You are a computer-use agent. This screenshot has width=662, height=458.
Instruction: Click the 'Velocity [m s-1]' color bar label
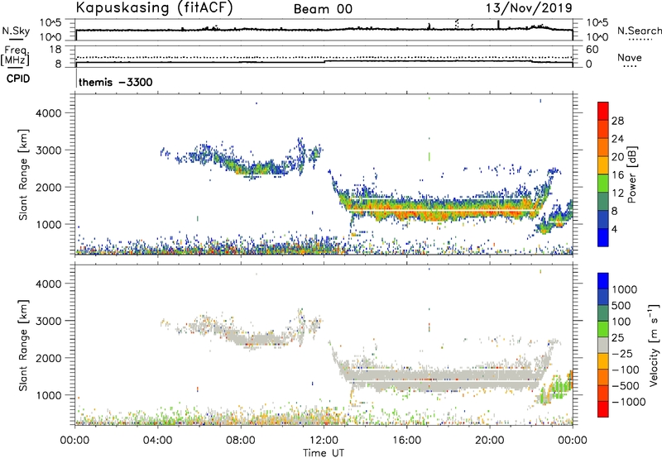tap(654, 345)
